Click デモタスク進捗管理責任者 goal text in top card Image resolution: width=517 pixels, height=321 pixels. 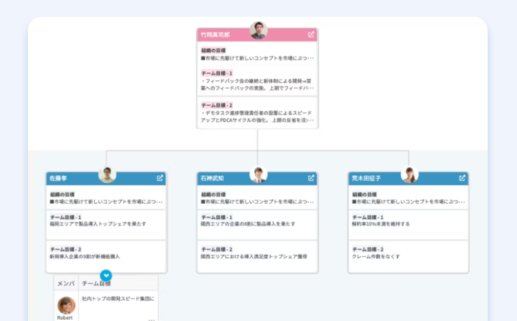pos(257,117)
